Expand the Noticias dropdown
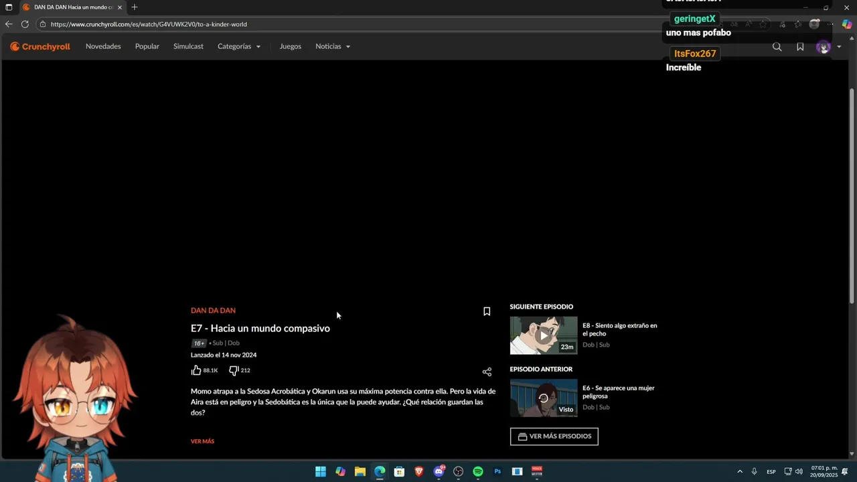Screen dimensions: 857x482 333,46
